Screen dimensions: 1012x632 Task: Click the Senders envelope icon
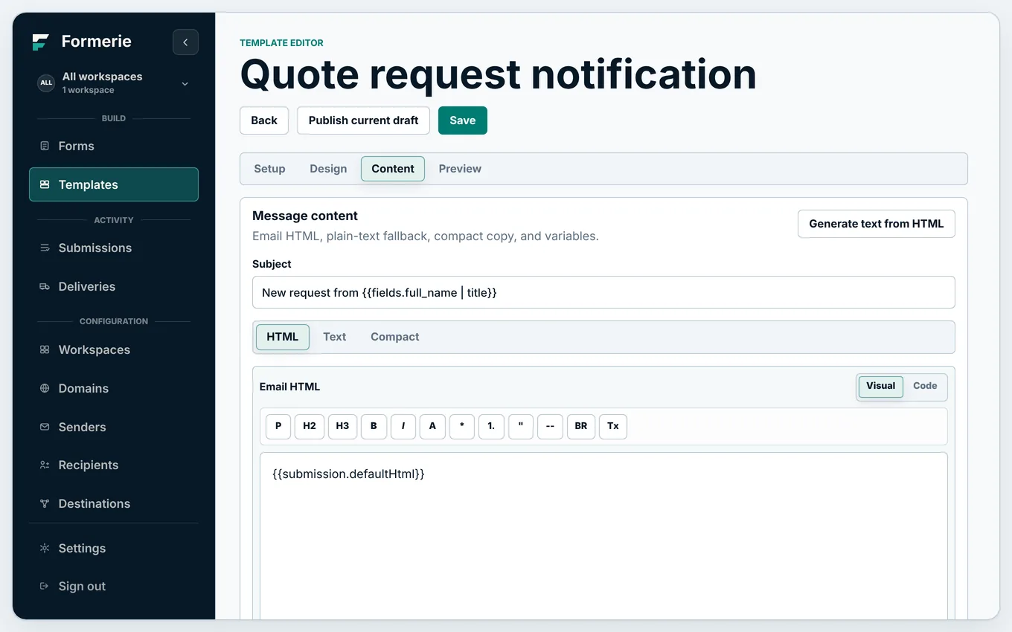[45, 427]
